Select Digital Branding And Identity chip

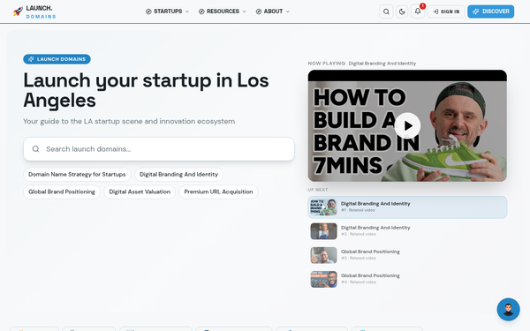[178, 174]
